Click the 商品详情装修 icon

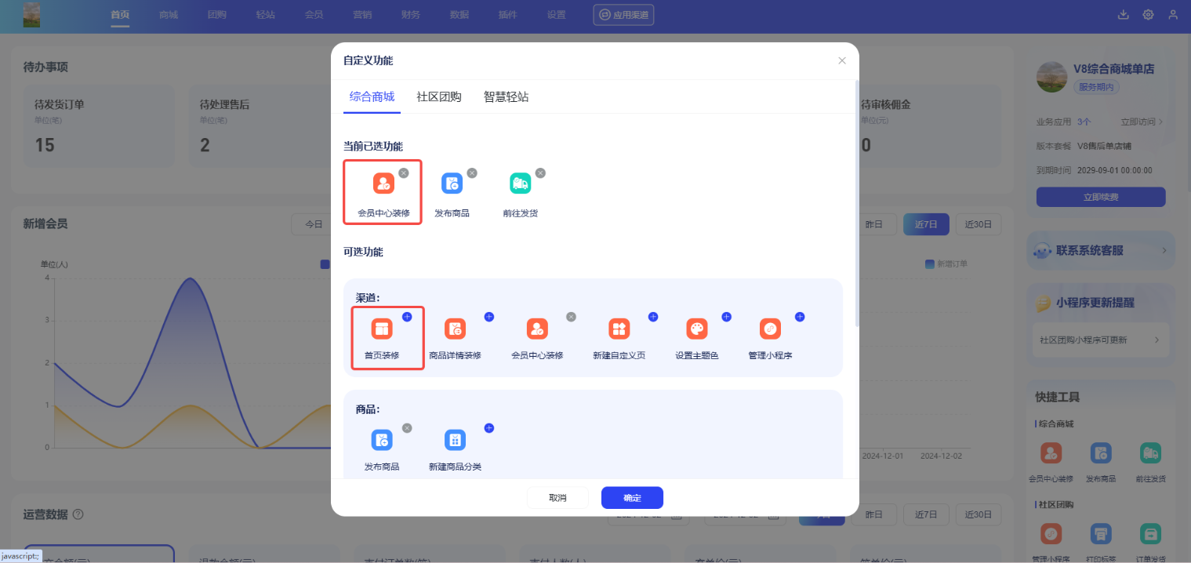[x=455, y=329]
